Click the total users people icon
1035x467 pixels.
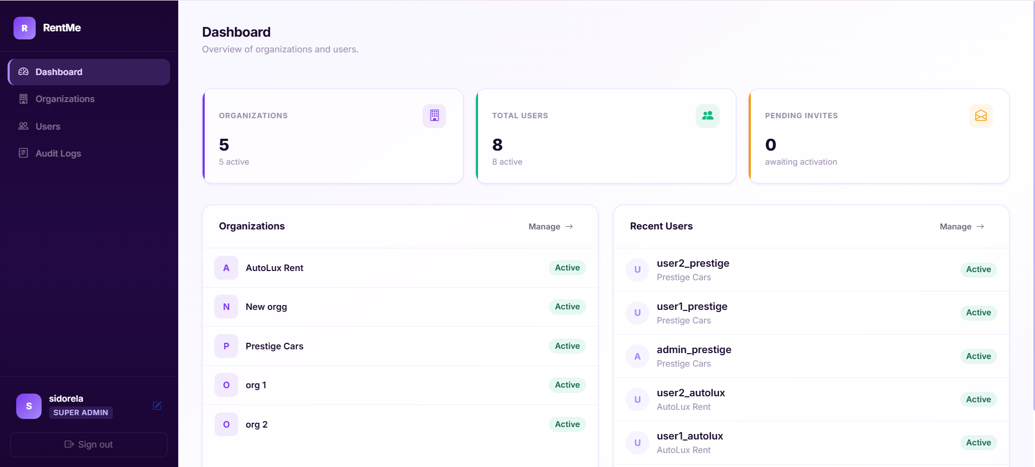707,116
